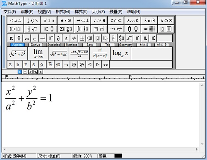
Task: Open the logical symbols palette ∴∀∃
Action: click(99, 21)
